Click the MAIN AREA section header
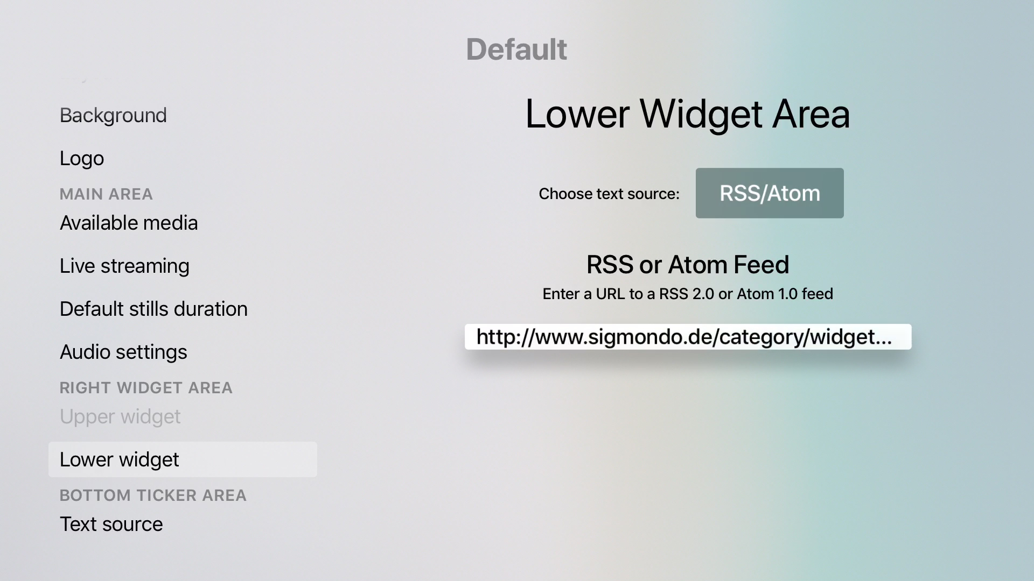The image size is (1034, 581). pos(106,194)
